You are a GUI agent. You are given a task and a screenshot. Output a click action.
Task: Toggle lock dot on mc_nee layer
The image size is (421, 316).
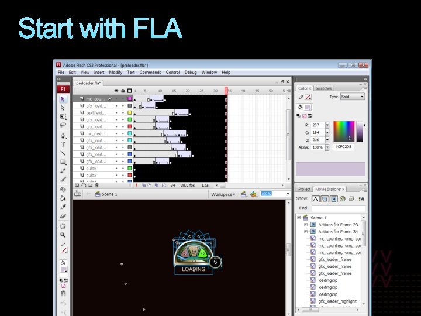pyautogui.click(x=123, y=134)
